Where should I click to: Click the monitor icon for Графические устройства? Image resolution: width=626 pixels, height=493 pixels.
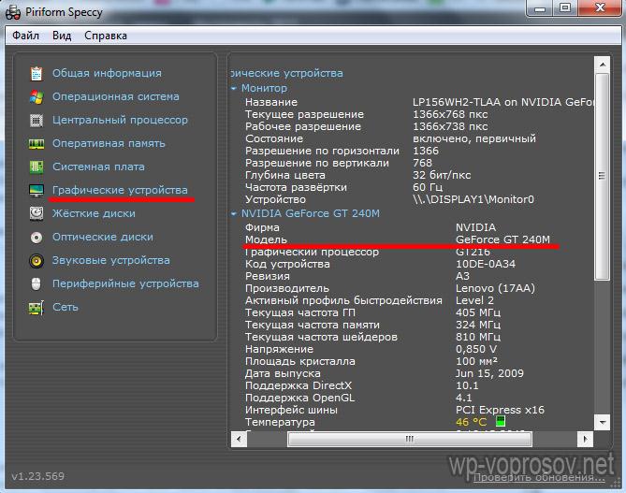[36, 191]
